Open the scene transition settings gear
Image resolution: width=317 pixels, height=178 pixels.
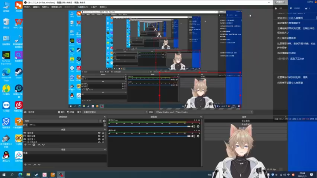click(104, 121)
